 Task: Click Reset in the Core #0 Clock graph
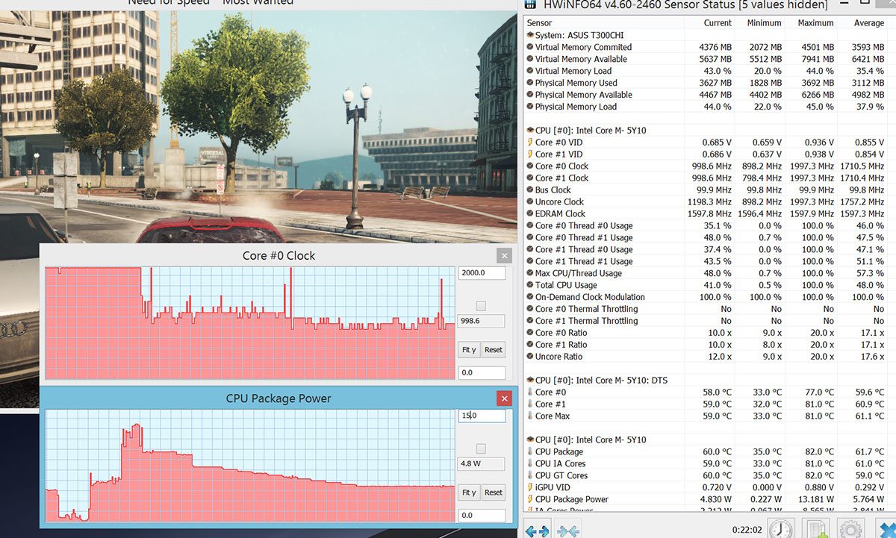[x=494, y=349]
